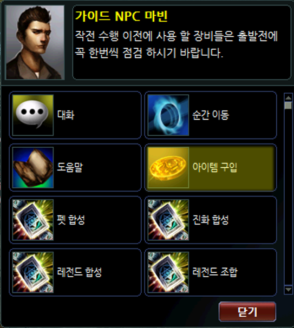Viewport: 294px width, 328px height.
Task: Open the 도움말 text label
Action: tap(70, 167)
